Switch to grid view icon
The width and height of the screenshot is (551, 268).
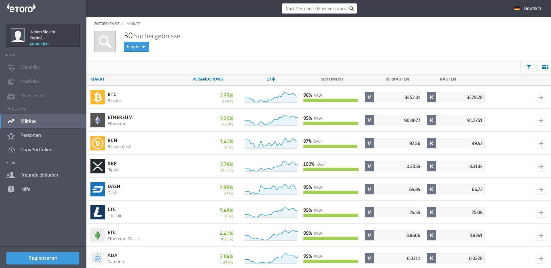[545, 67]
